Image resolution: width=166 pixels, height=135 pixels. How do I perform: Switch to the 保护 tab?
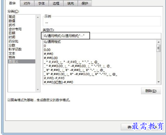pos(85,3)
